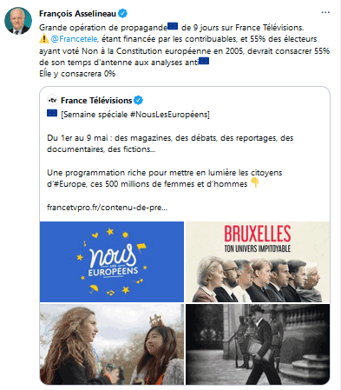The height and width of the screenshot is (390, 341).
Task: Open the @Francetele mention link
Action: 75,39
